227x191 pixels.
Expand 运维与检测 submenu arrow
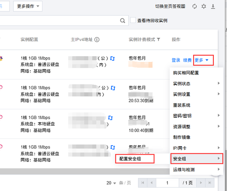pos(219,169)
